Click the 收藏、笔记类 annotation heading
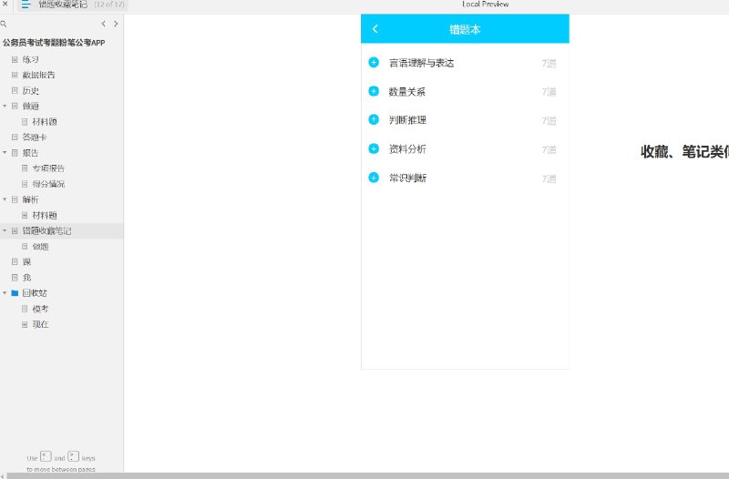729x479 pixels. pyautogui.click(x=684, y=151)
